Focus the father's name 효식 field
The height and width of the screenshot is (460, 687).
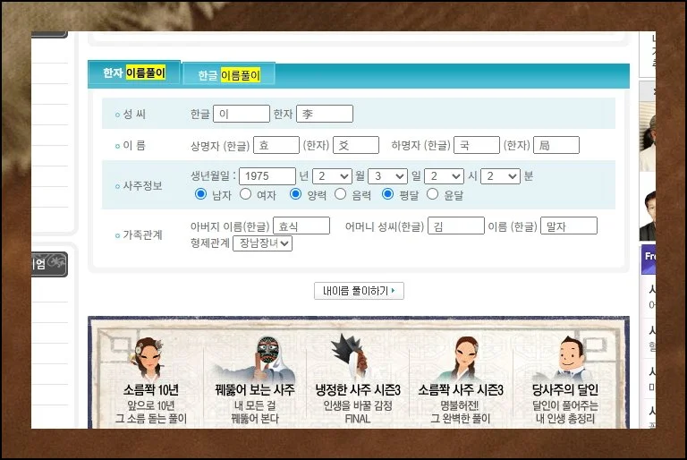click(x=301, y=226)
